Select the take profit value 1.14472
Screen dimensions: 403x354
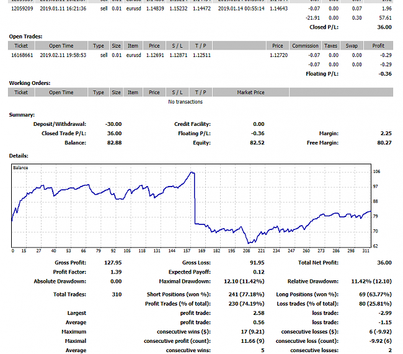click(x=201, y=9)
